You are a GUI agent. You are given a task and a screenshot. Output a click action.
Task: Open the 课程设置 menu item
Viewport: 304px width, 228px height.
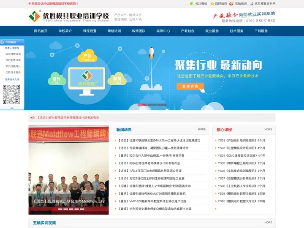pos(90,31)
